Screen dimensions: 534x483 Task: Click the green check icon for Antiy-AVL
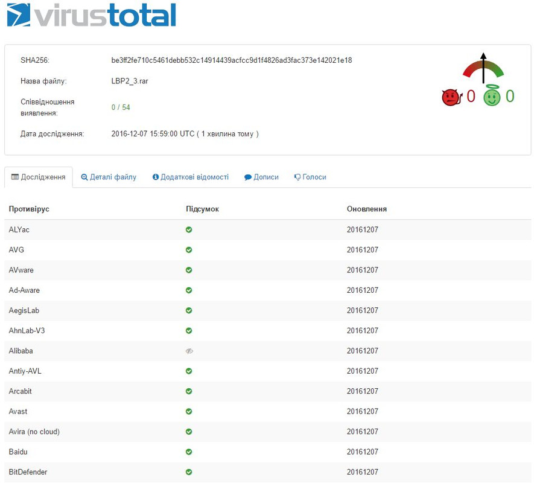click(x=189, y=371)
